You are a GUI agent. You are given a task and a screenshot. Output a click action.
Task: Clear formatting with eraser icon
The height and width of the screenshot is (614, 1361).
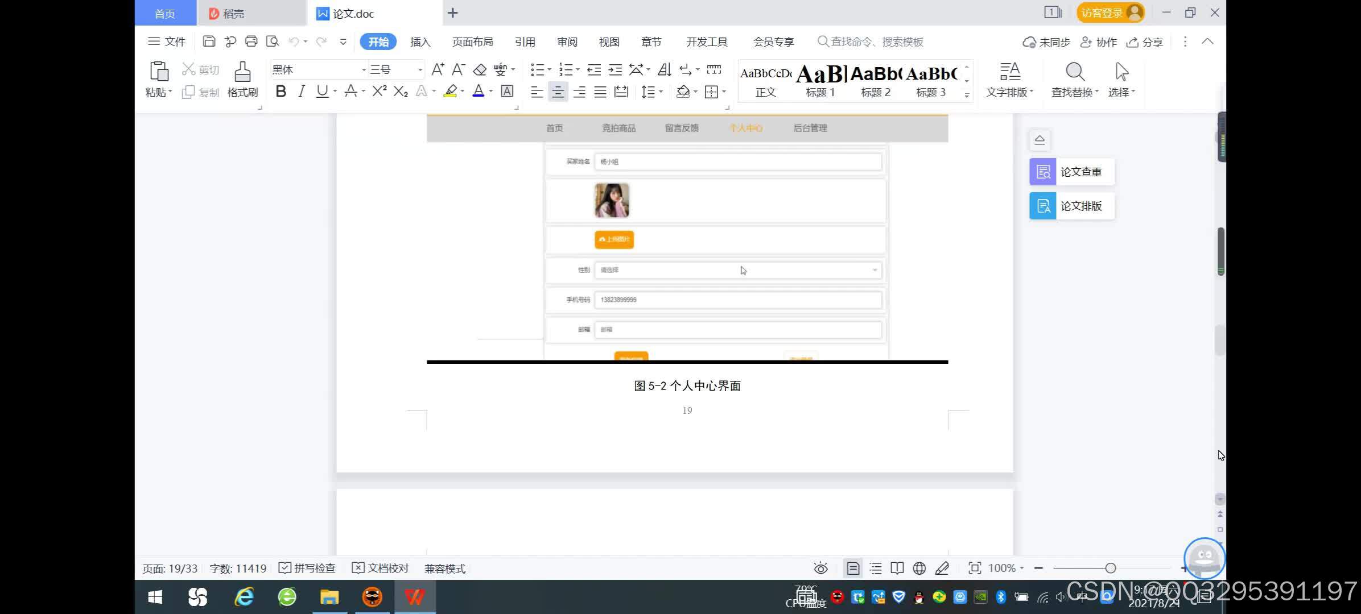tap(480, 69)
